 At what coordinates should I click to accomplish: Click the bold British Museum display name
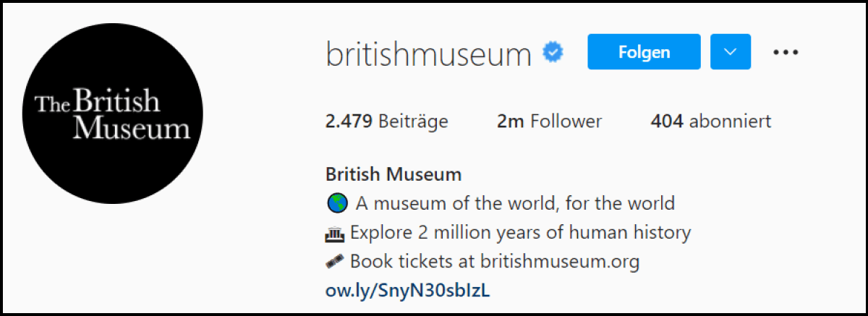click(393, 174)
